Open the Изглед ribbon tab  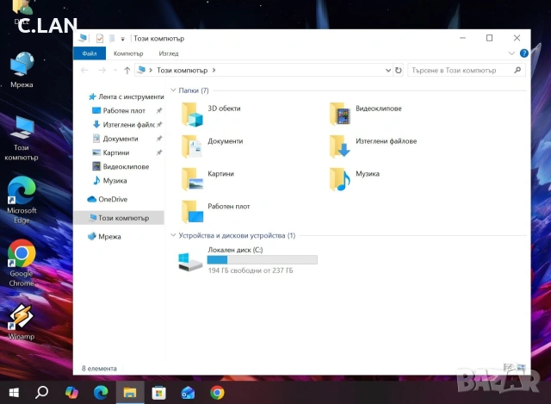(x=169, y=53)
